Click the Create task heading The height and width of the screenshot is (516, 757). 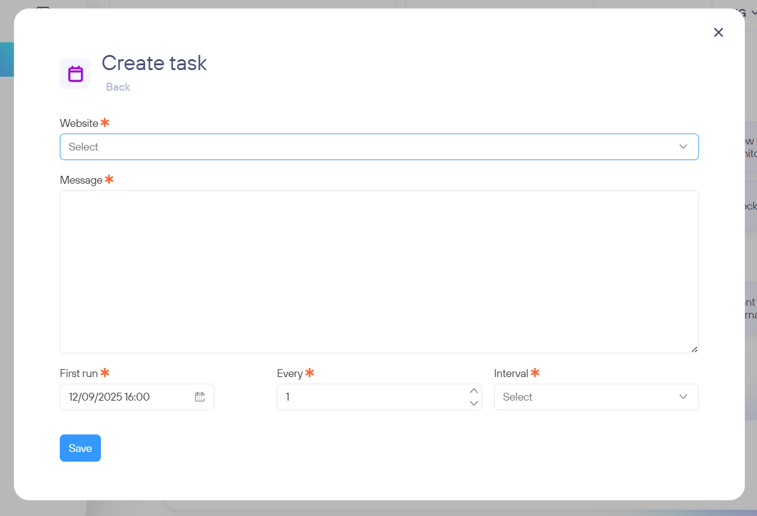[x=154, y=63]
